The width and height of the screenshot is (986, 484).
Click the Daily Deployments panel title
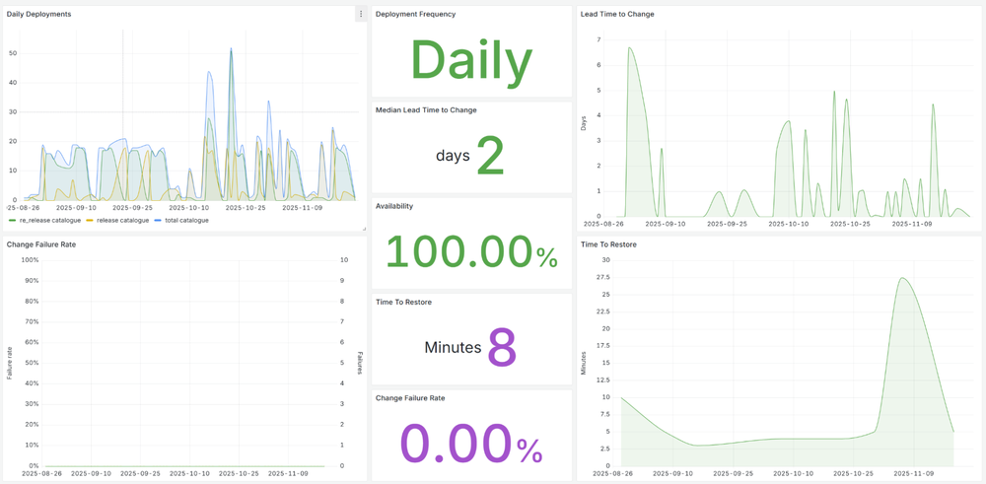38,14
